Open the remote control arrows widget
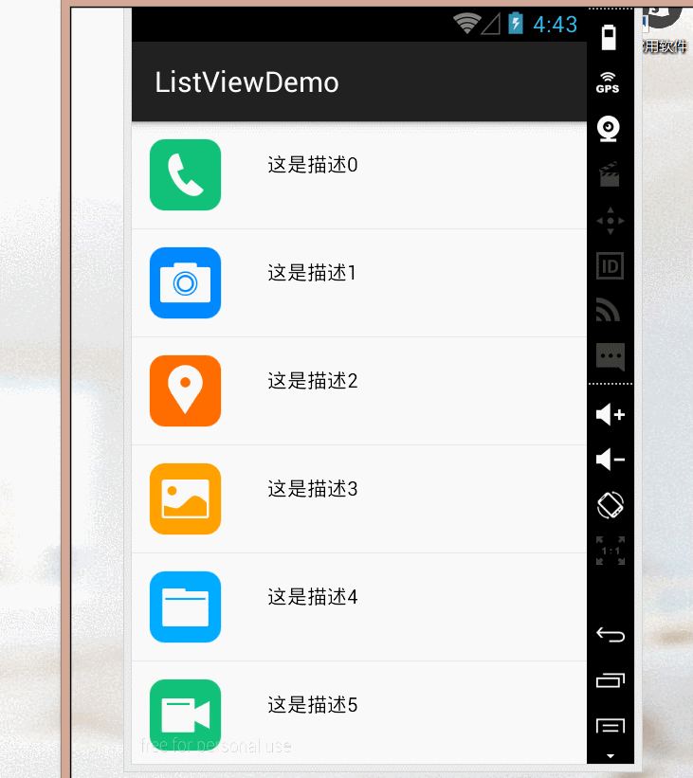Screen dimensions: 693x778 click(x=611, y=221)
